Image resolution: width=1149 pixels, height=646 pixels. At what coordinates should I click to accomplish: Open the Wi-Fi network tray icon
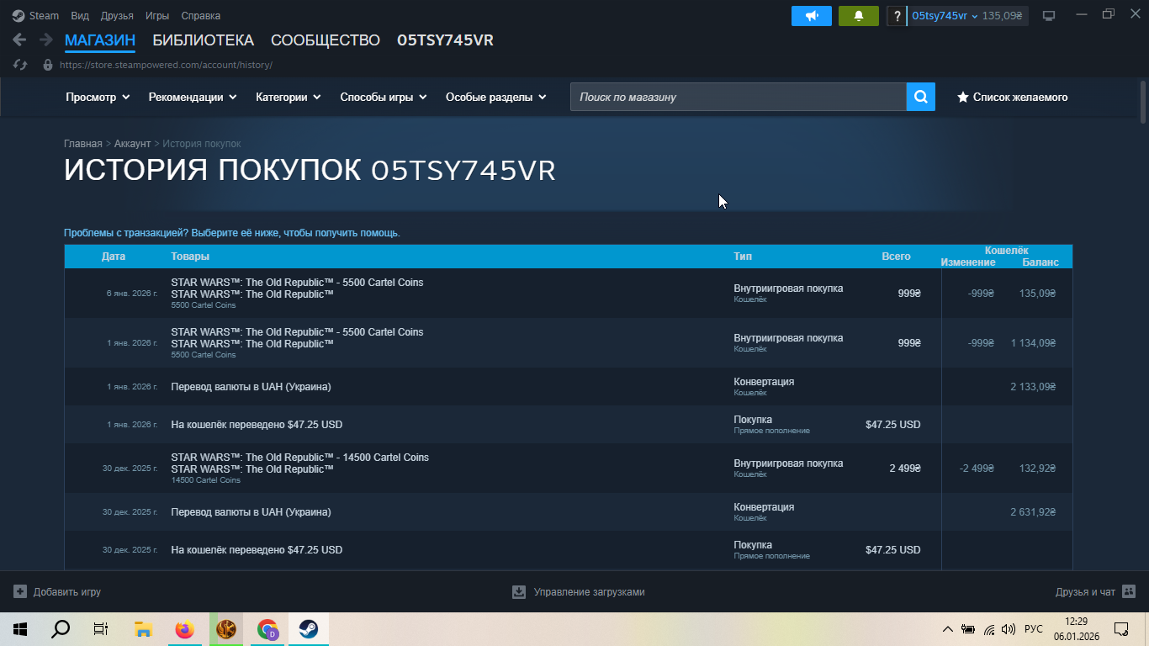[x=989, y=629]
